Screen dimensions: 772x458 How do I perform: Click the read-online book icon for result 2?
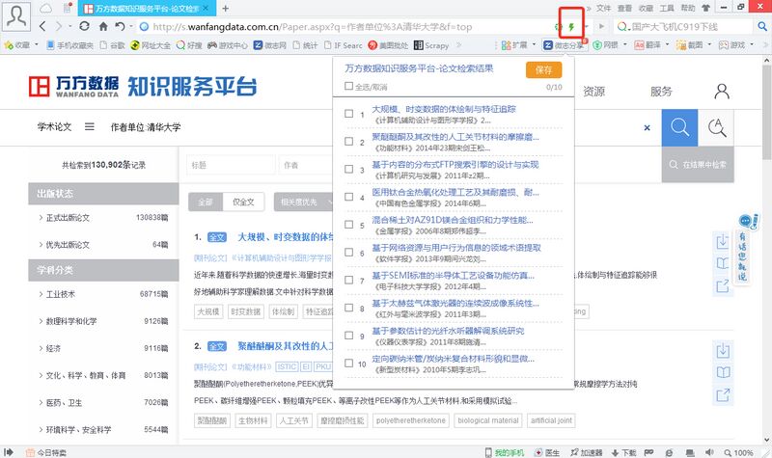click(x=723, y=372)
